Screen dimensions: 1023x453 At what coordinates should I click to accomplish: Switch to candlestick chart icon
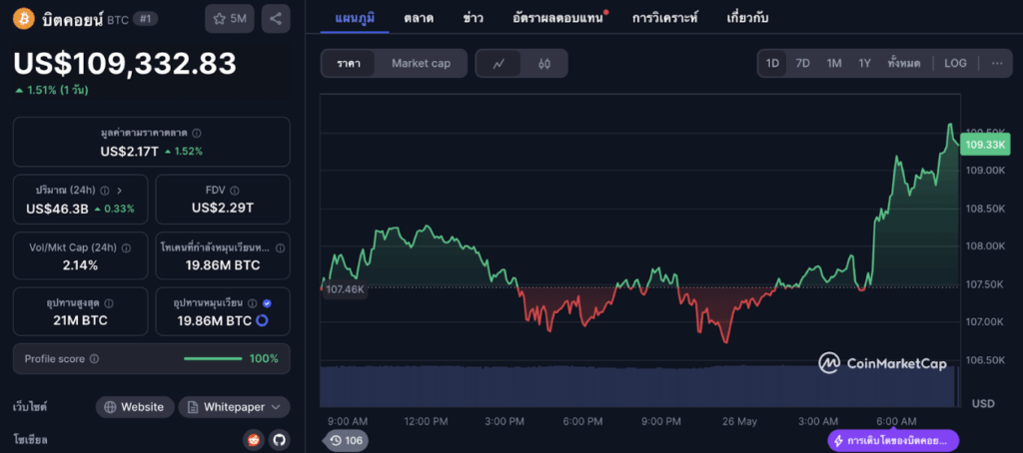point(544,64)
